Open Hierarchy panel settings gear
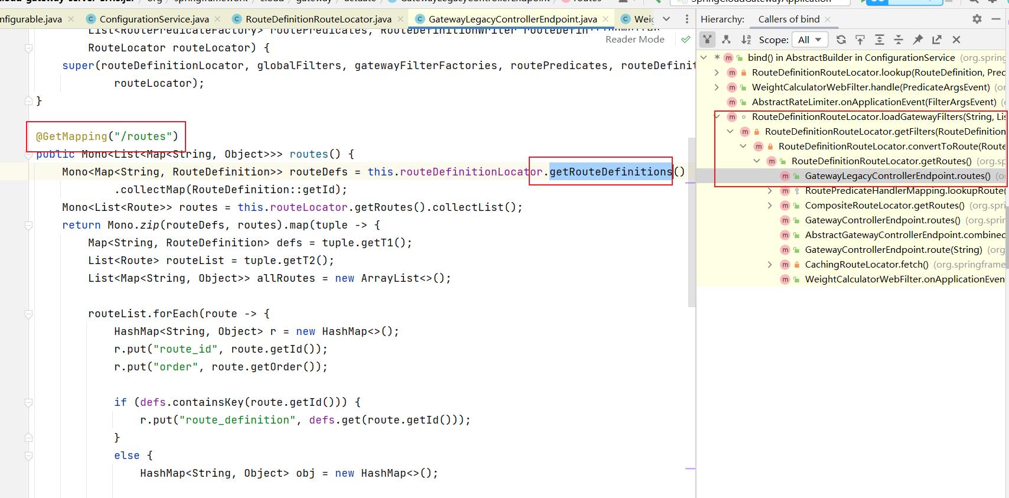 (x=977, y=19)
